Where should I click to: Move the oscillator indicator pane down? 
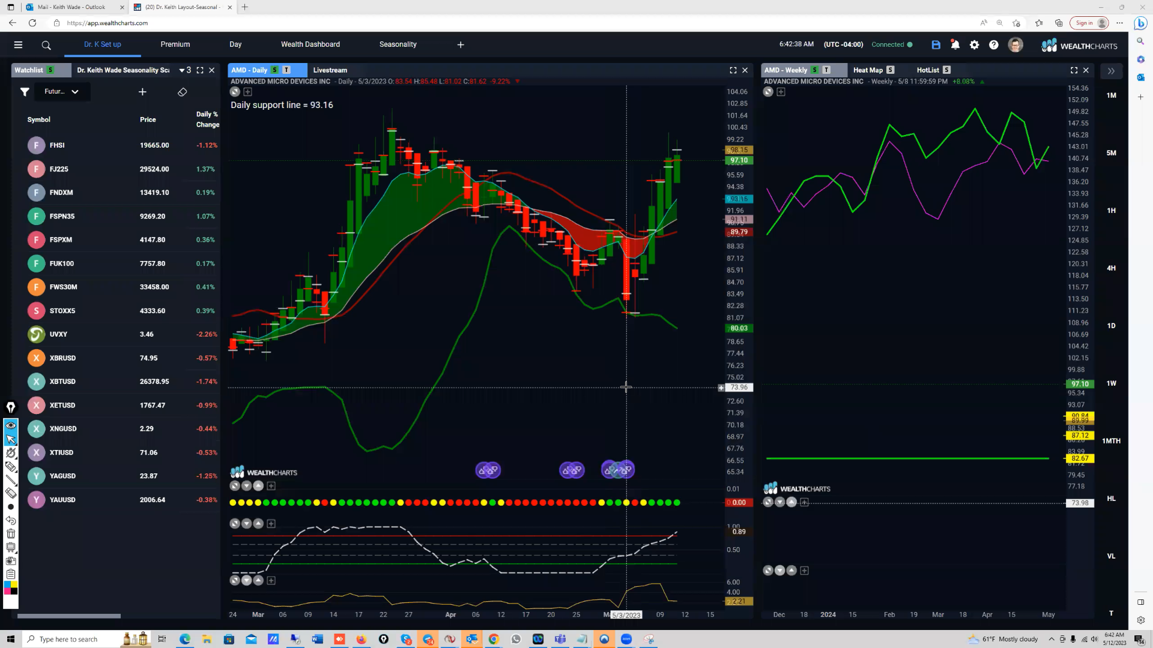tap(246, 524)
